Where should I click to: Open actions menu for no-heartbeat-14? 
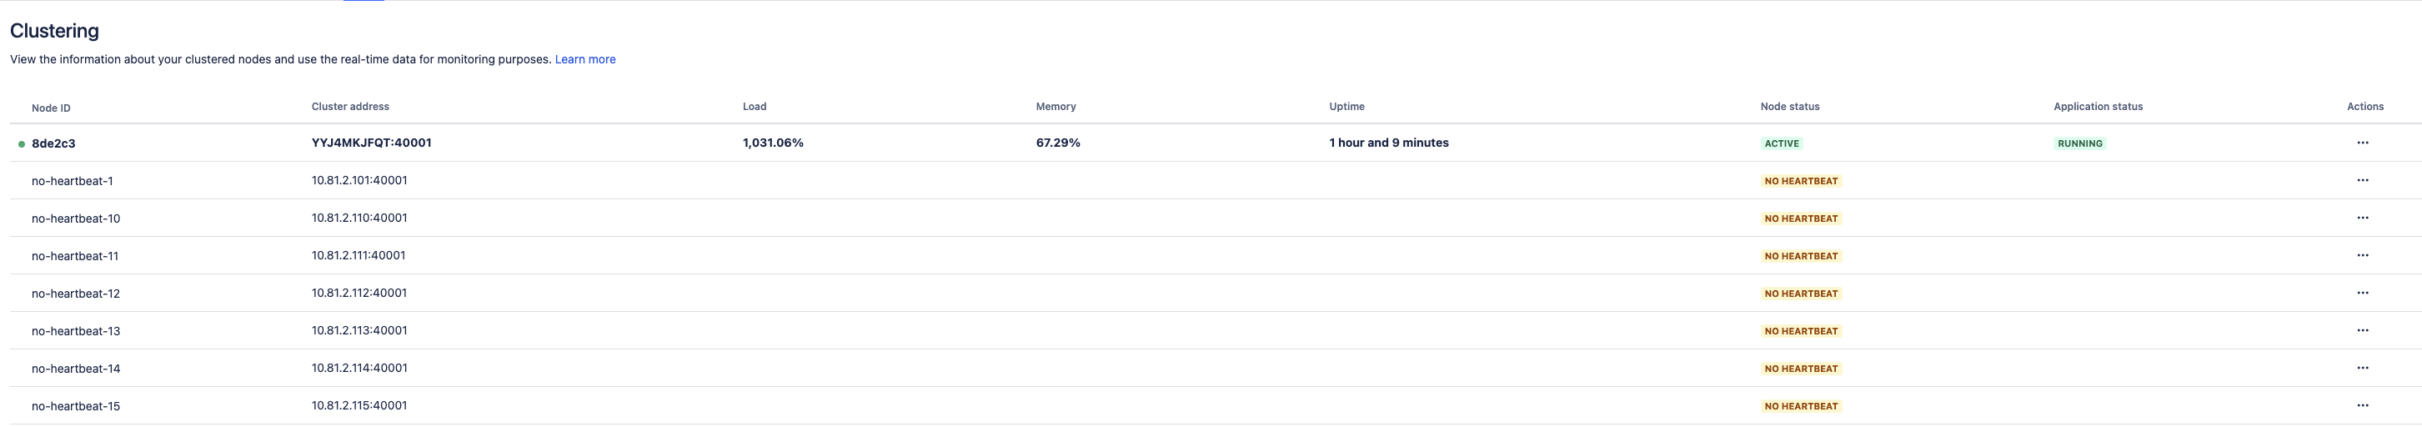pyautogui.click(x=2362, y=369)
